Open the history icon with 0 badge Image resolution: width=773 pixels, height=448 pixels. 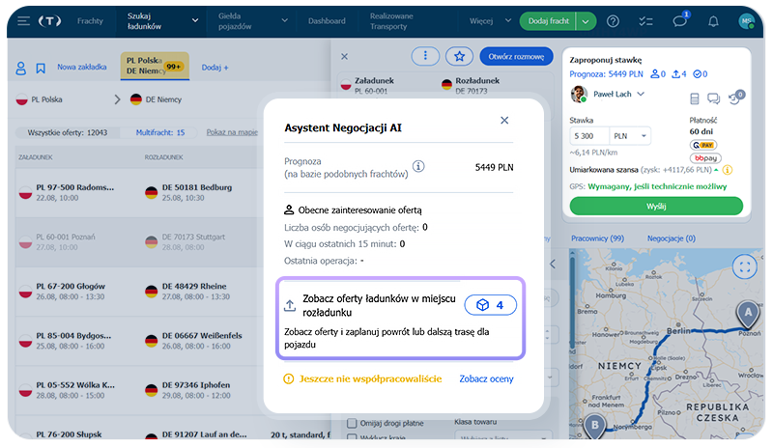pyautogui.click(x=735, y=98)
